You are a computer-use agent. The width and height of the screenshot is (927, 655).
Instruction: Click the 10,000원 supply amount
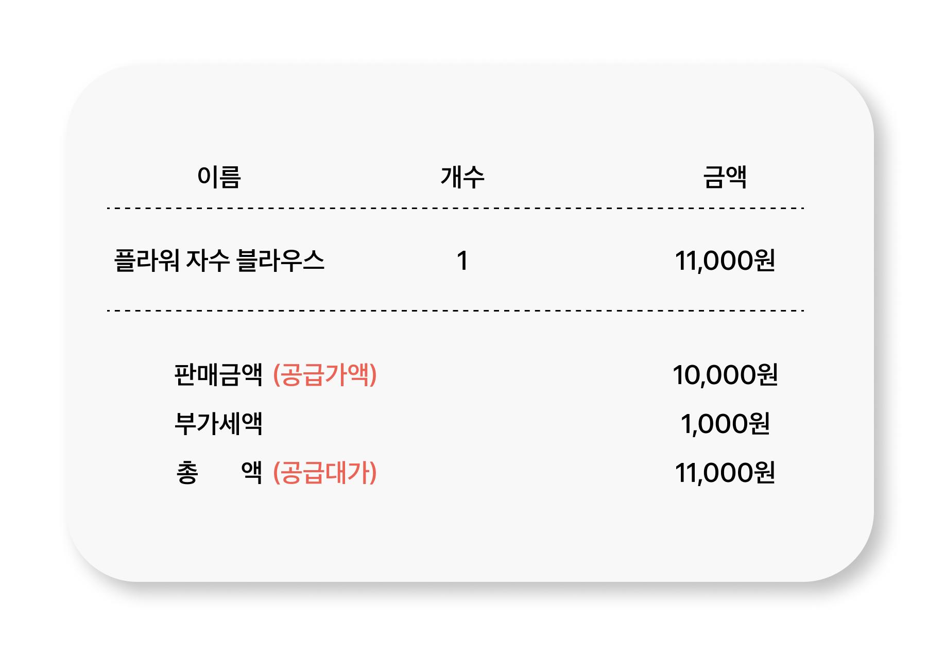pyautogui.click(x=725, y=375)
